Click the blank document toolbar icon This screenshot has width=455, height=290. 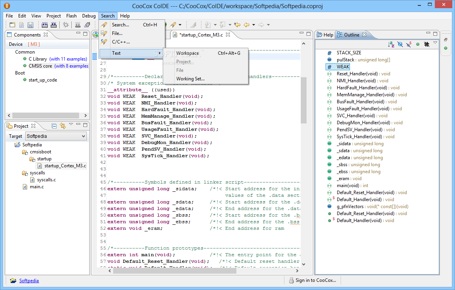[21, 25]
